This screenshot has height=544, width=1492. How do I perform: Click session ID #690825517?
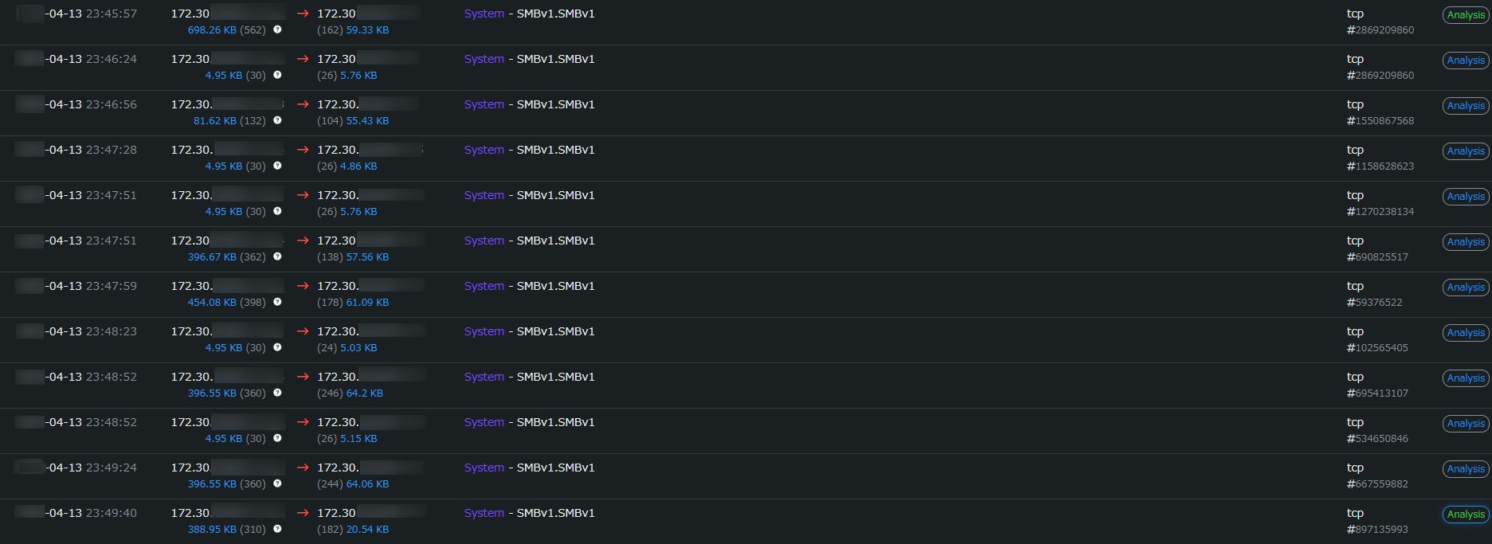click(x=1377, y=257)
